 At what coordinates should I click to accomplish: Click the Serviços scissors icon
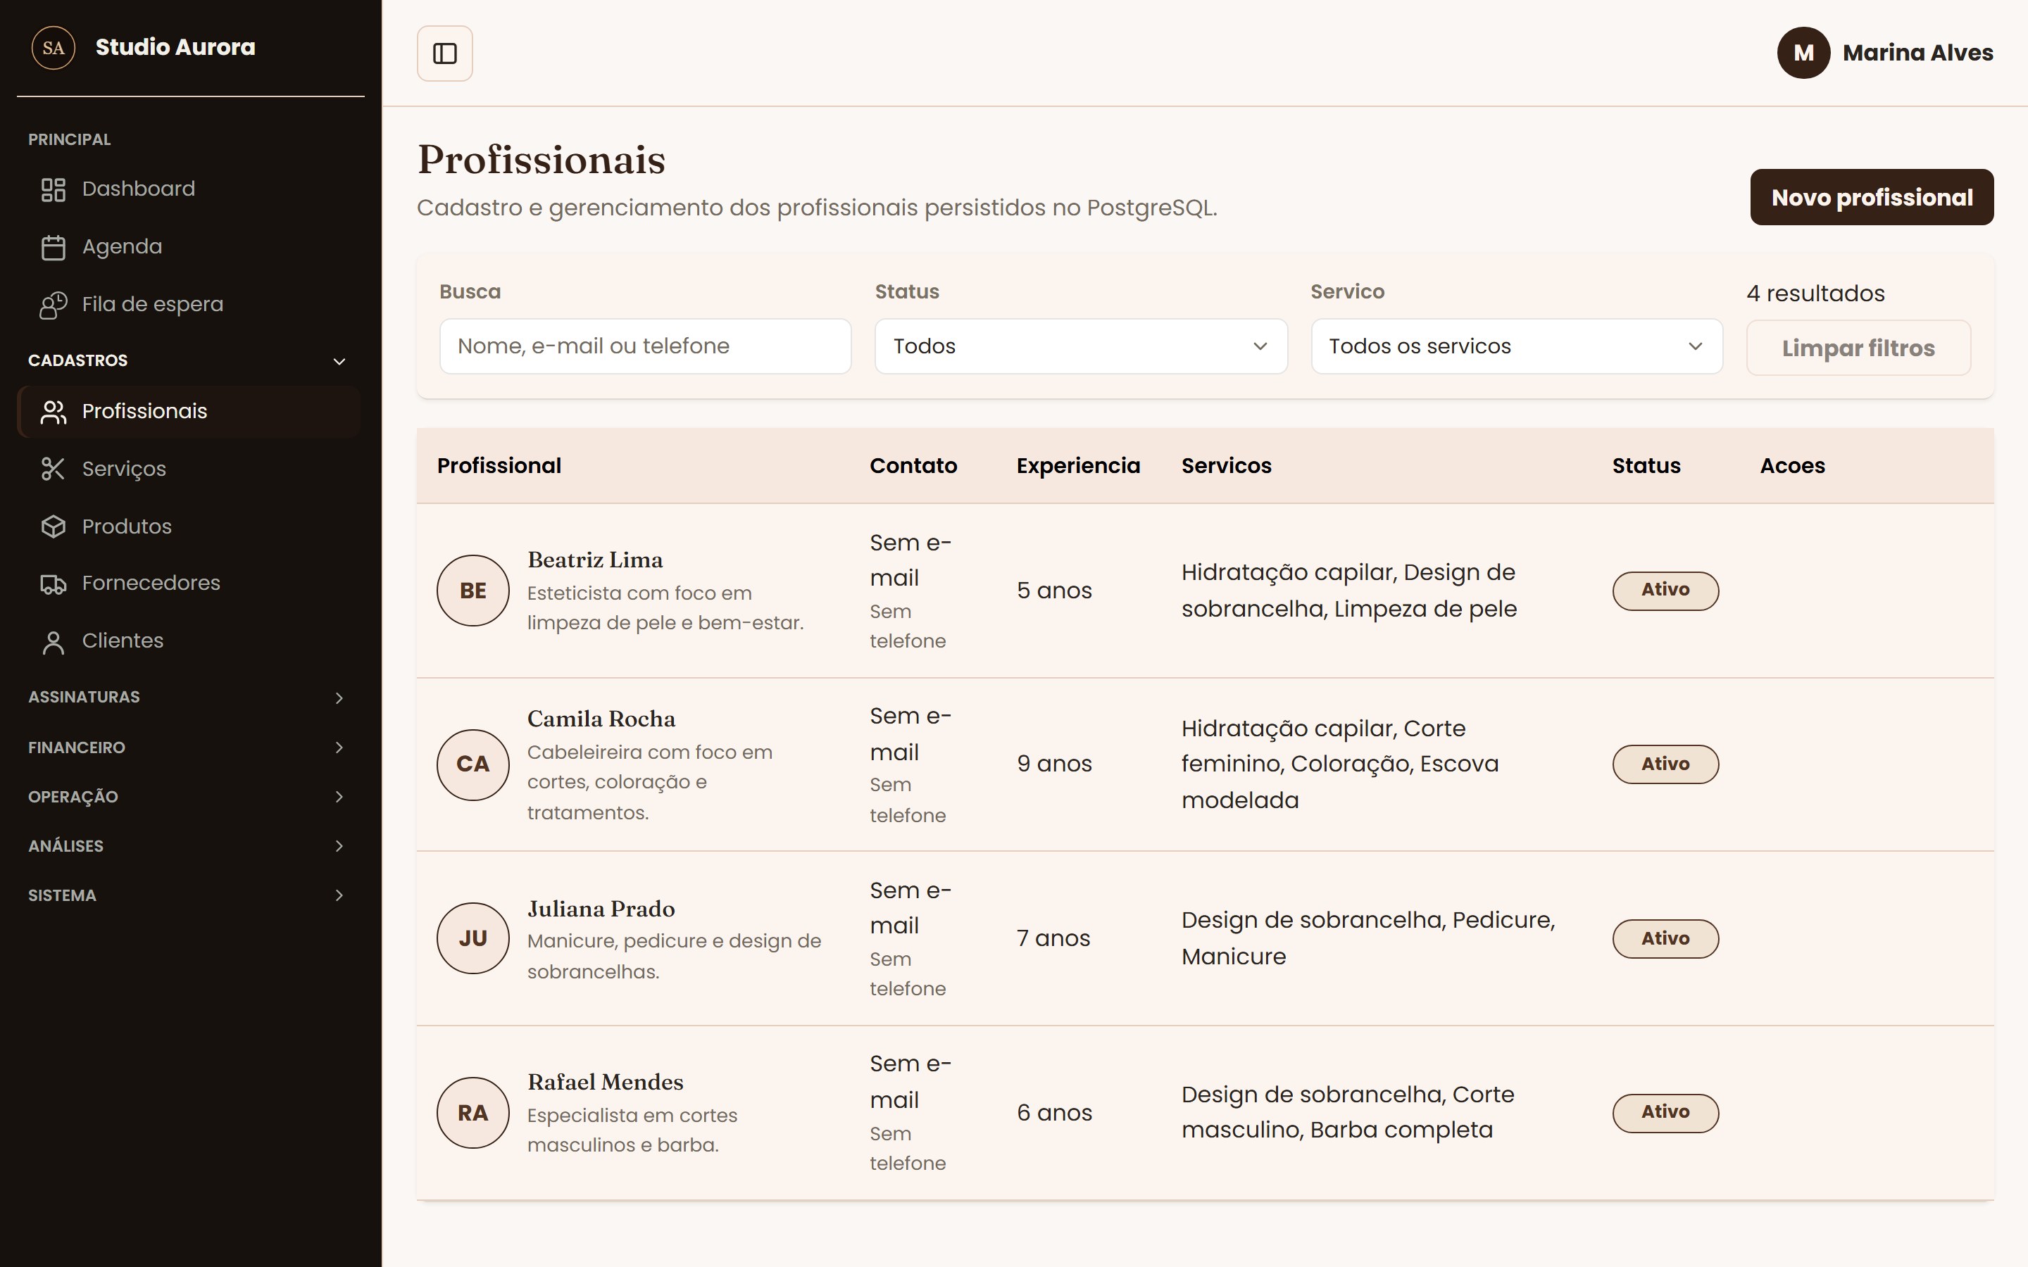[x=54, y=469]
